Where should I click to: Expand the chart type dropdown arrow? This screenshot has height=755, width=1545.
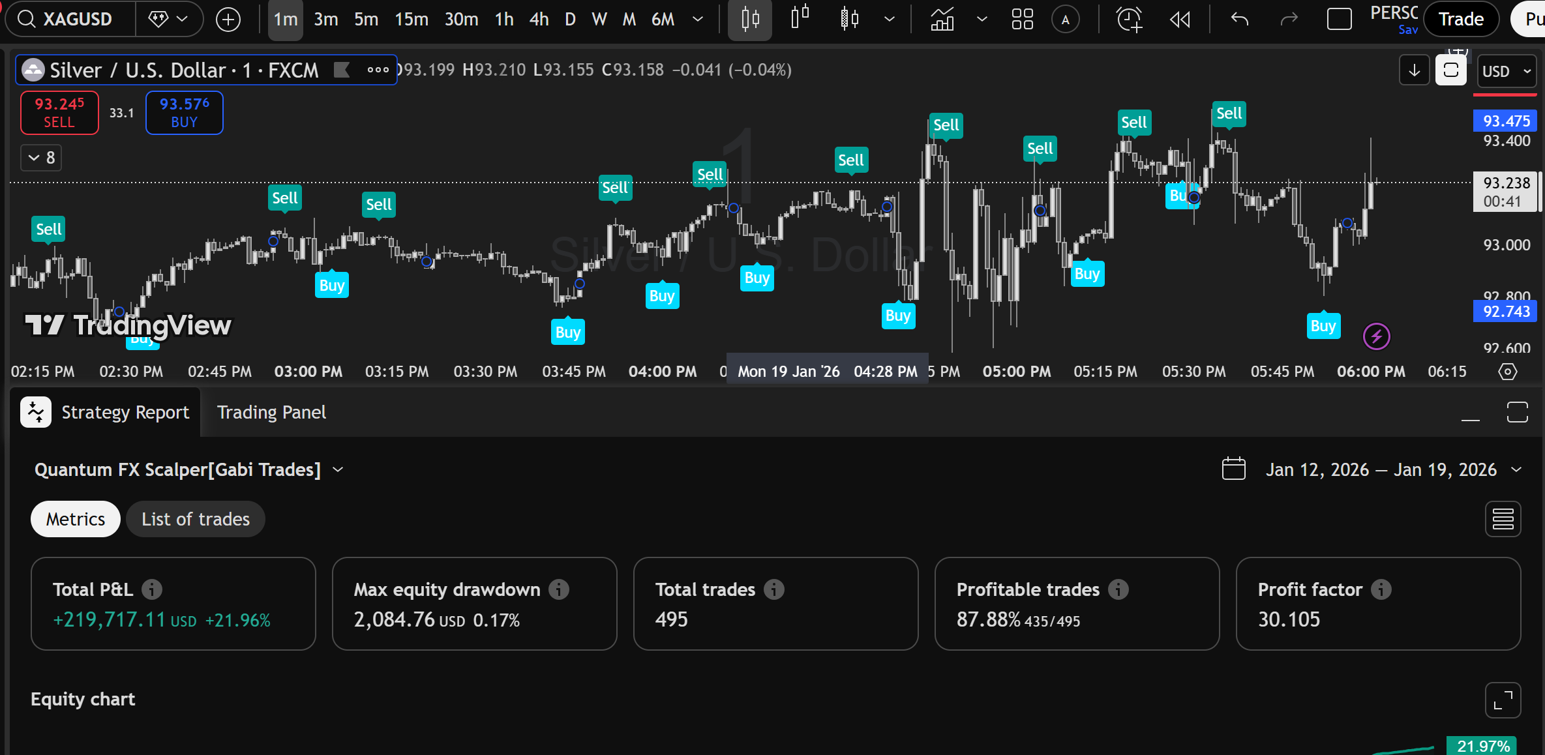point(890,20)
